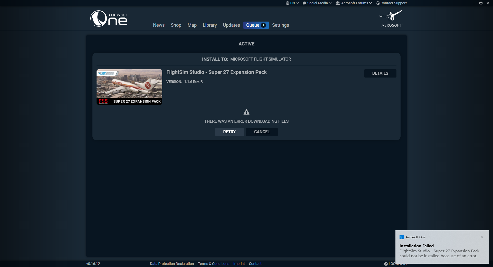Viewport: 493px width, 267px height.
Task: Cancel the installation
Action: point(262,132)
